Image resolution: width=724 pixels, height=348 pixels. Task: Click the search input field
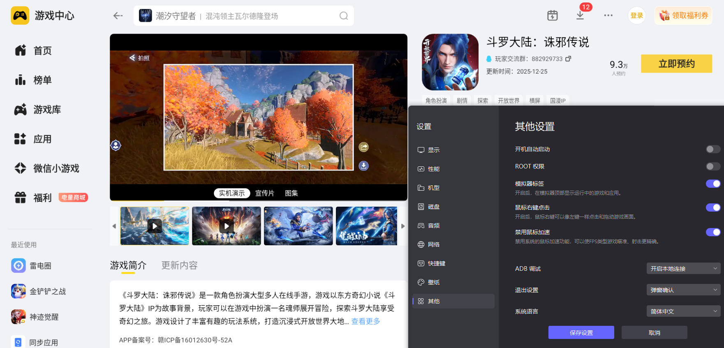(x=244, y=16)
